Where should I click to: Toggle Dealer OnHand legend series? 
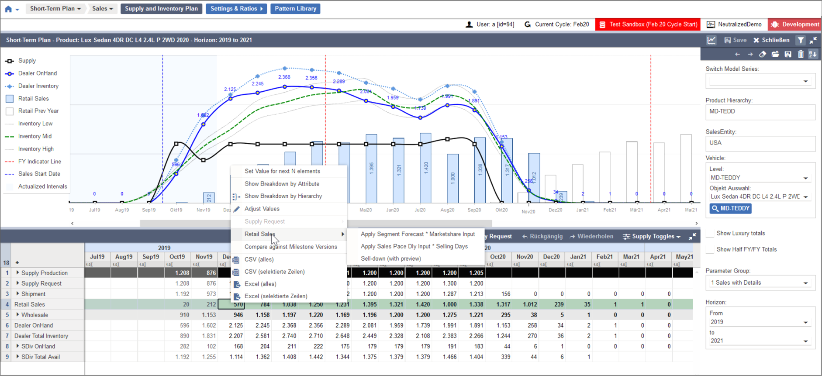click(31, 73)
